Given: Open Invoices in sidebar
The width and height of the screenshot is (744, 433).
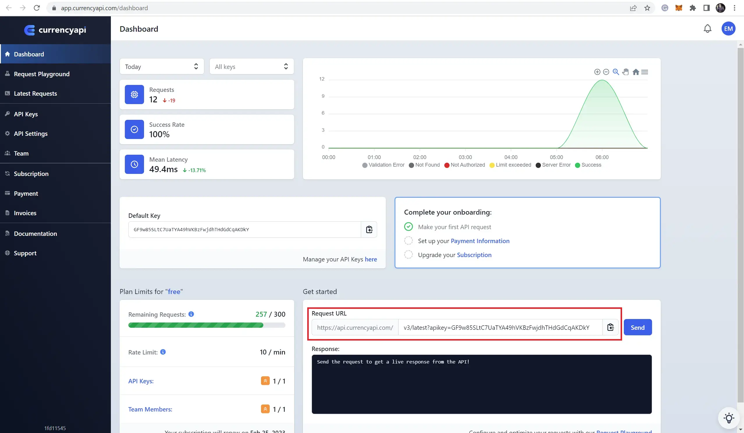Looking at the screenshot, I should pos(56,213).
